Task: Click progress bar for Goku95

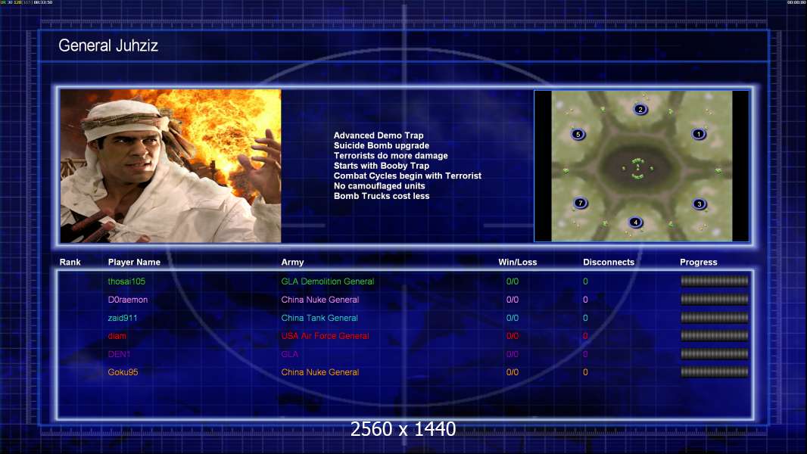Action: [715, 372]
